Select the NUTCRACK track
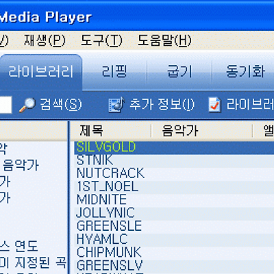The height and width of the screenshot is (274, 274). coord(174,173)
